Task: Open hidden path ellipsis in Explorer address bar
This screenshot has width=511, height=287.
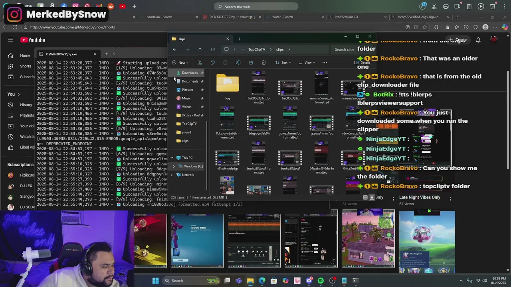Action: pyautogui.click(x=242, y=49)
